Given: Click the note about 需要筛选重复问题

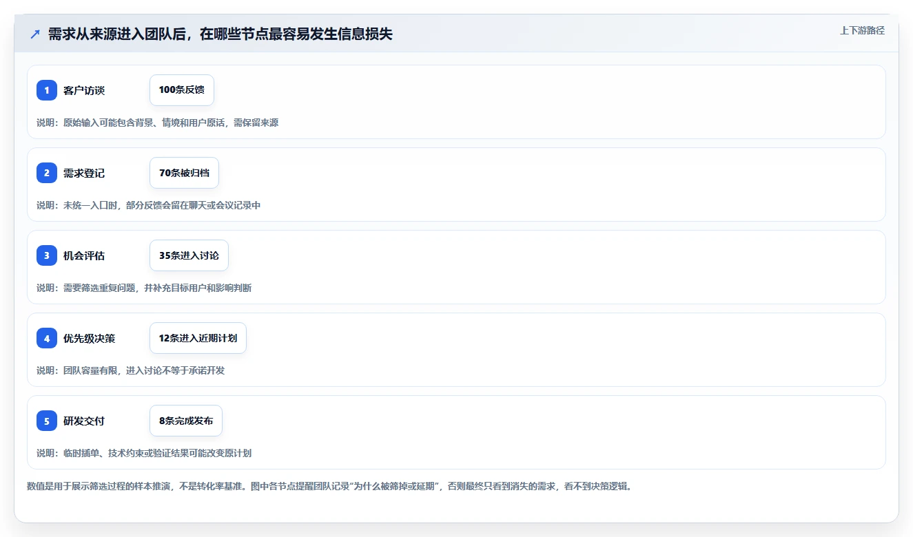Looking at the screenshot, I should click(x=144, y=288).
